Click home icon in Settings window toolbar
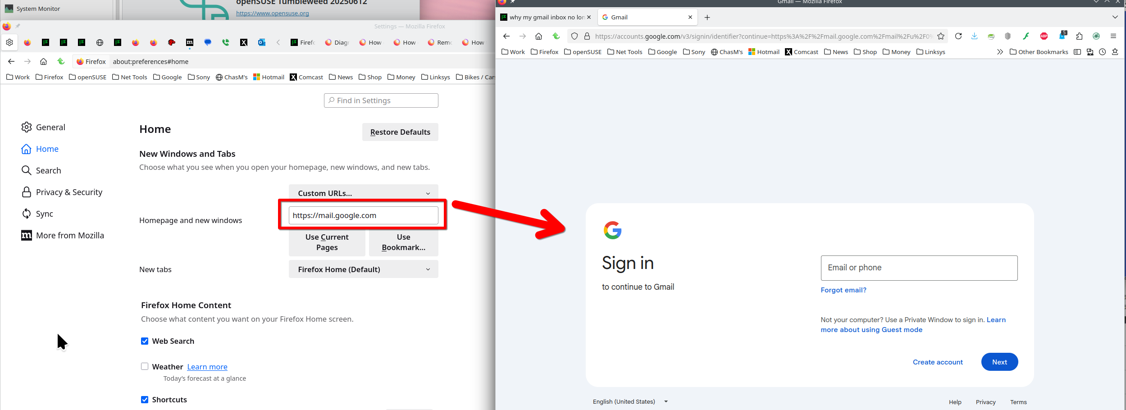The image size is (1126, 410). 43,61
